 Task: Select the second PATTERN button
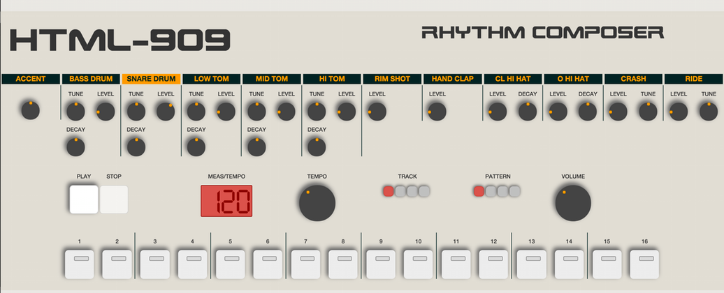491,190
